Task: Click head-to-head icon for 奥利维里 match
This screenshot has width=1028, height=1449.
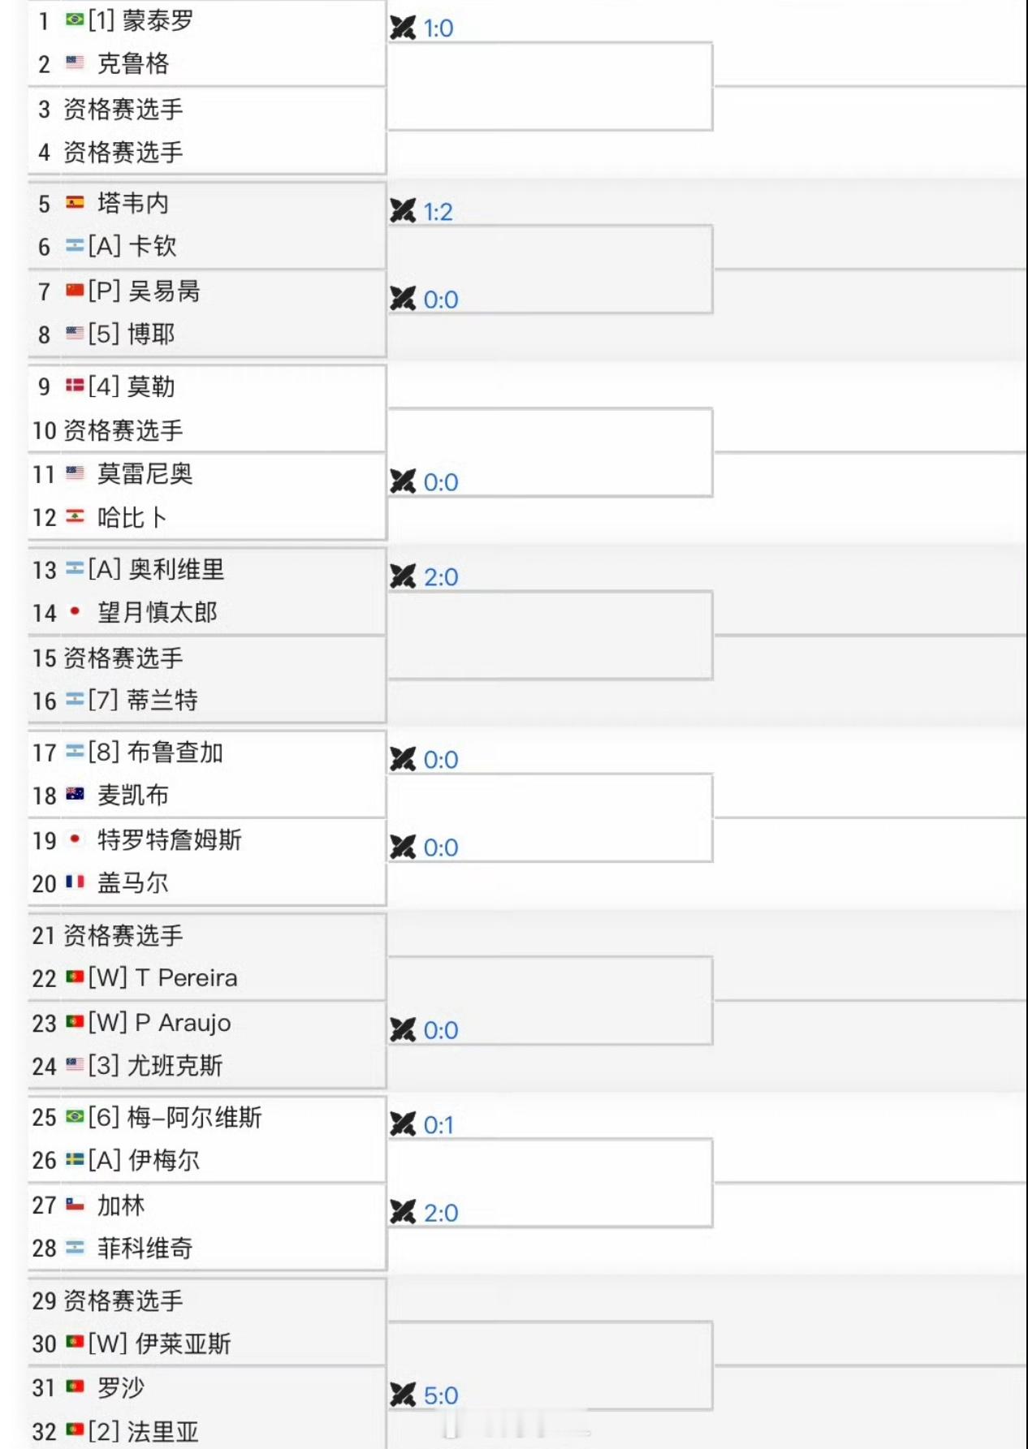Action: click(x=403, y=577)
